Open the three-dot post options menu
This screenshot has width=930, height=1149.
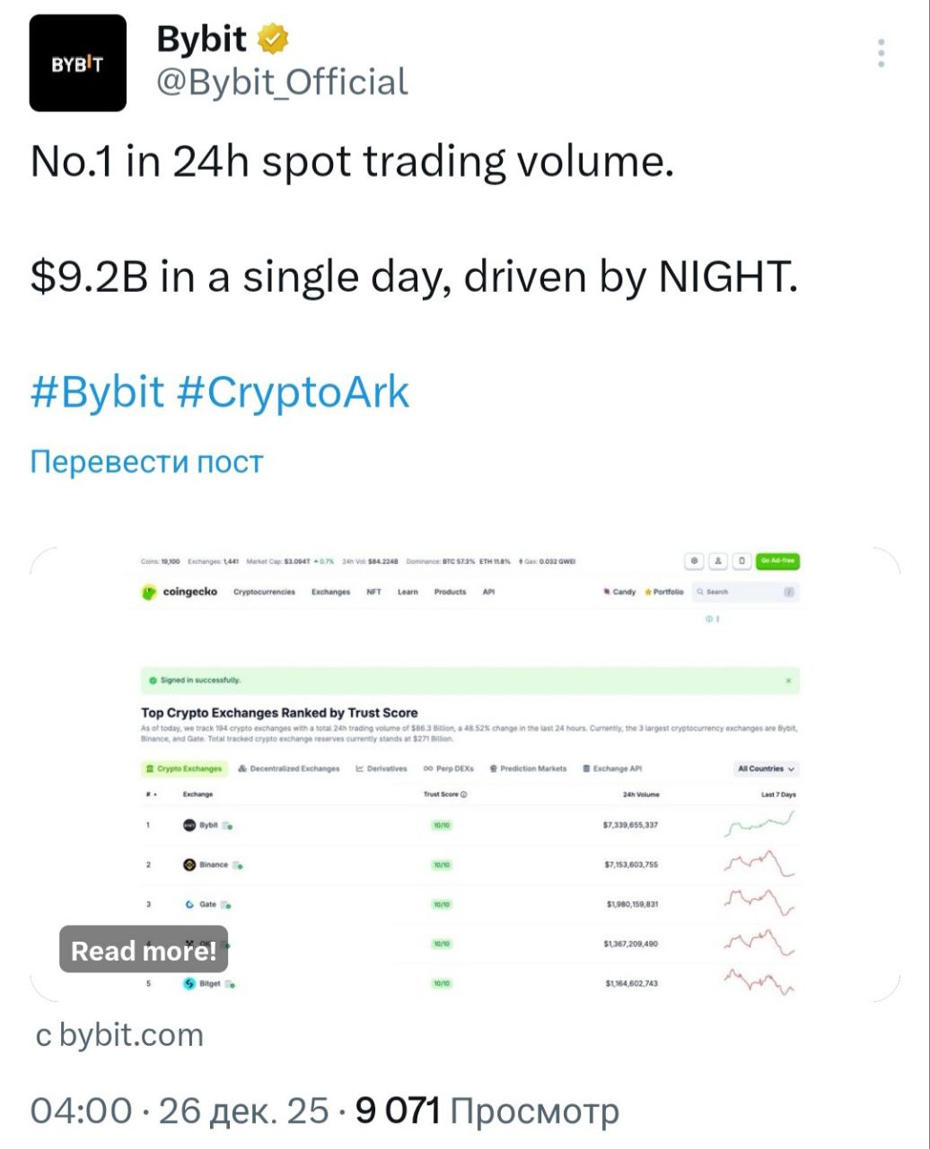[x=882, y=54]
